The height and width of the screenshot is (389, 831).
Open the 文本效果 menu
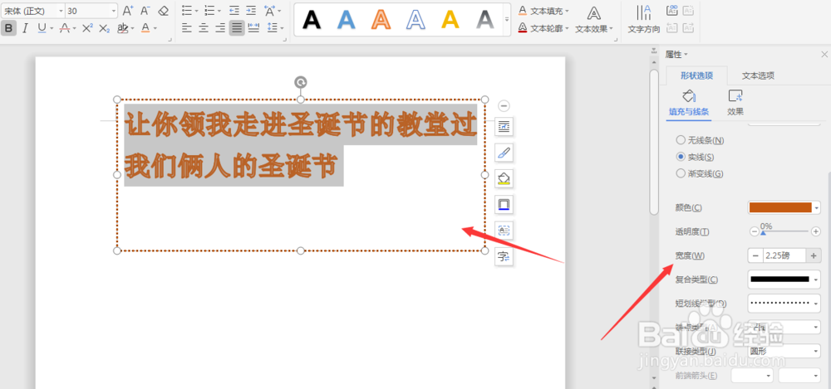(x=594, y=20)
